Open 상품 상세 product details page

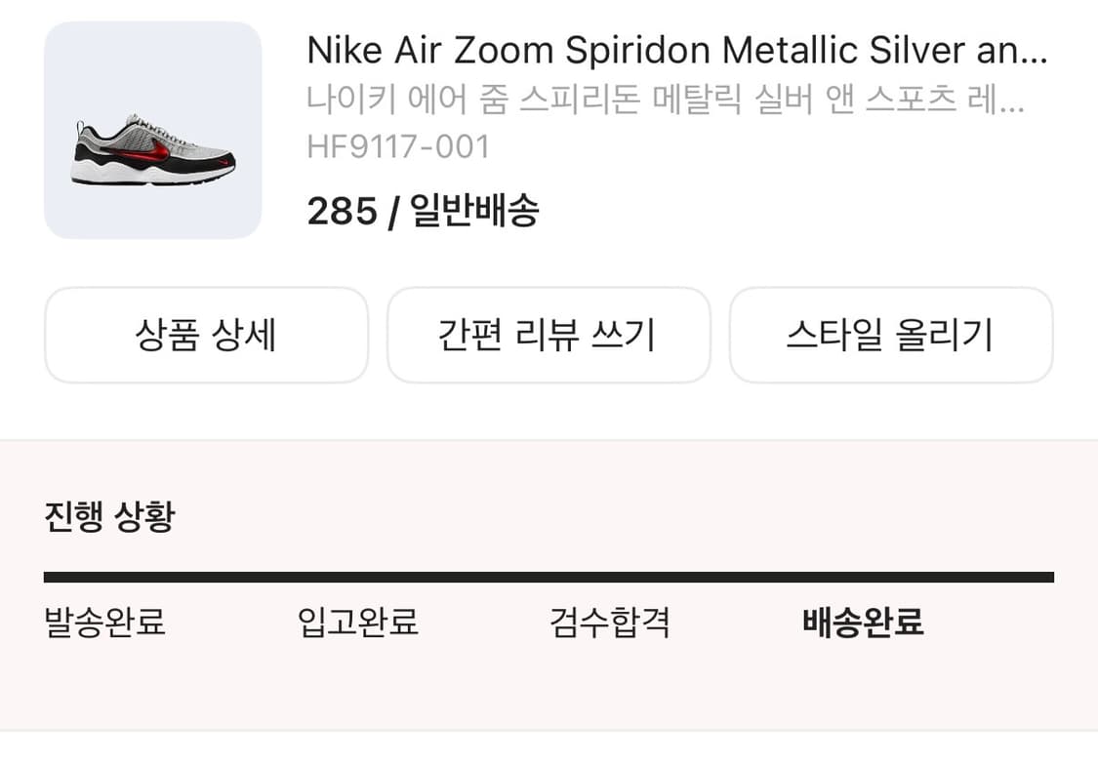(x=208, y=335)
